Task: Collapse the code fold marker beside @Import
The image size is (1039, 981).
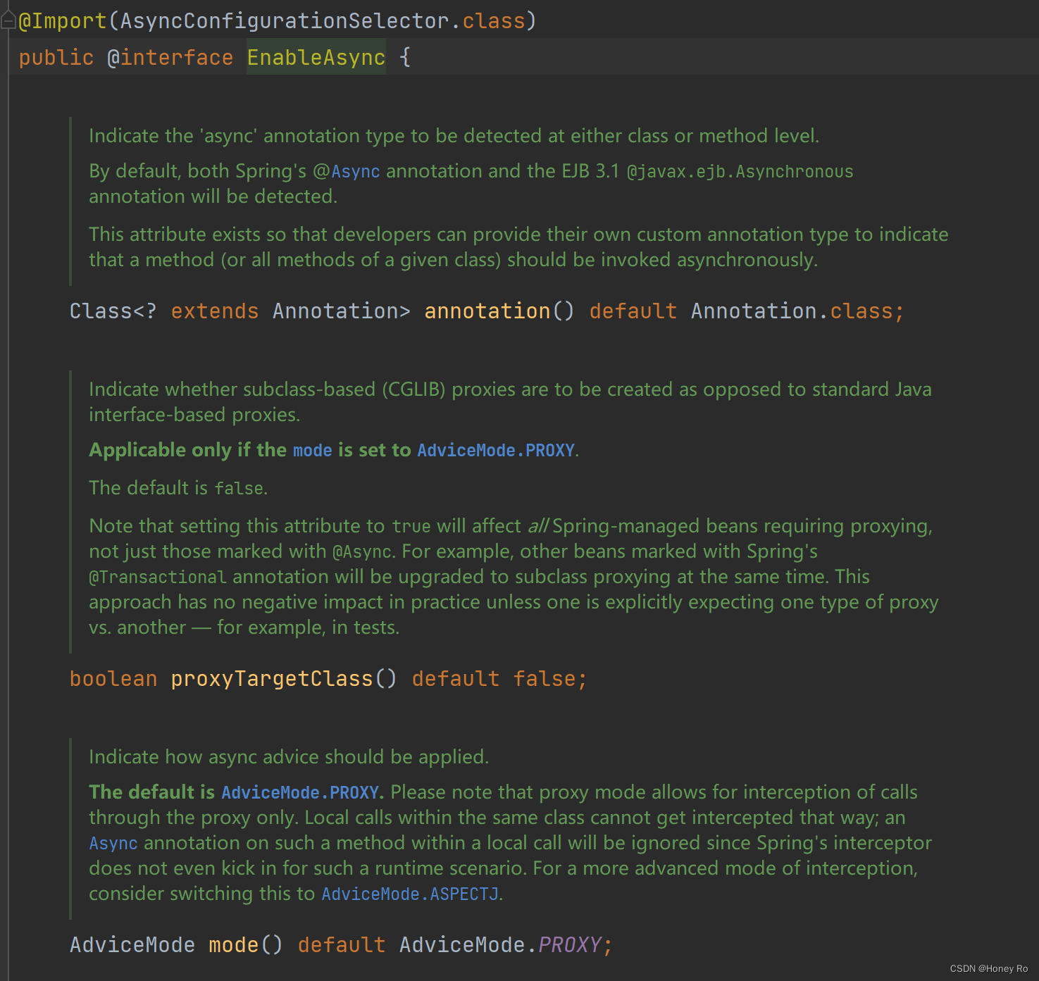Action: [8, 21]
